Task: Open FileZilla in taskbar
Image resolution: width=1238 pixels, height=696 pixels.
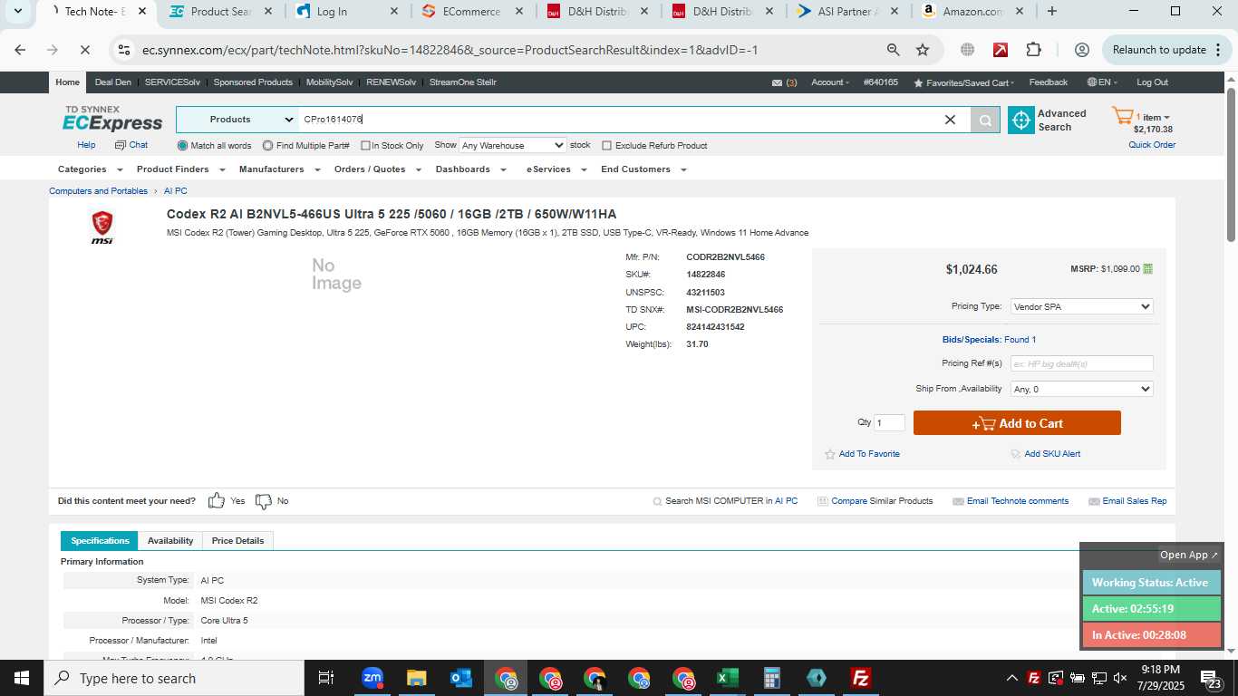Action: 861,678
